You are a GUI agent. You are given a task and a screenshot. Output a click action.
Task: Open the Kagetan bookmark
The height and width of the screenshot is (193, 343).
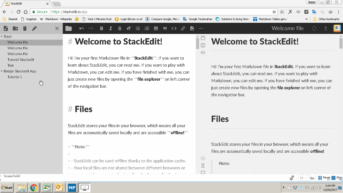click(x=29, y=19)
